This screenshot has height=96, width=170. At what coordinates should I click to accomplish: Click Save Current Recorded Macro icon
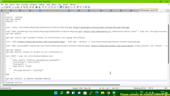(x=89, y=7)
